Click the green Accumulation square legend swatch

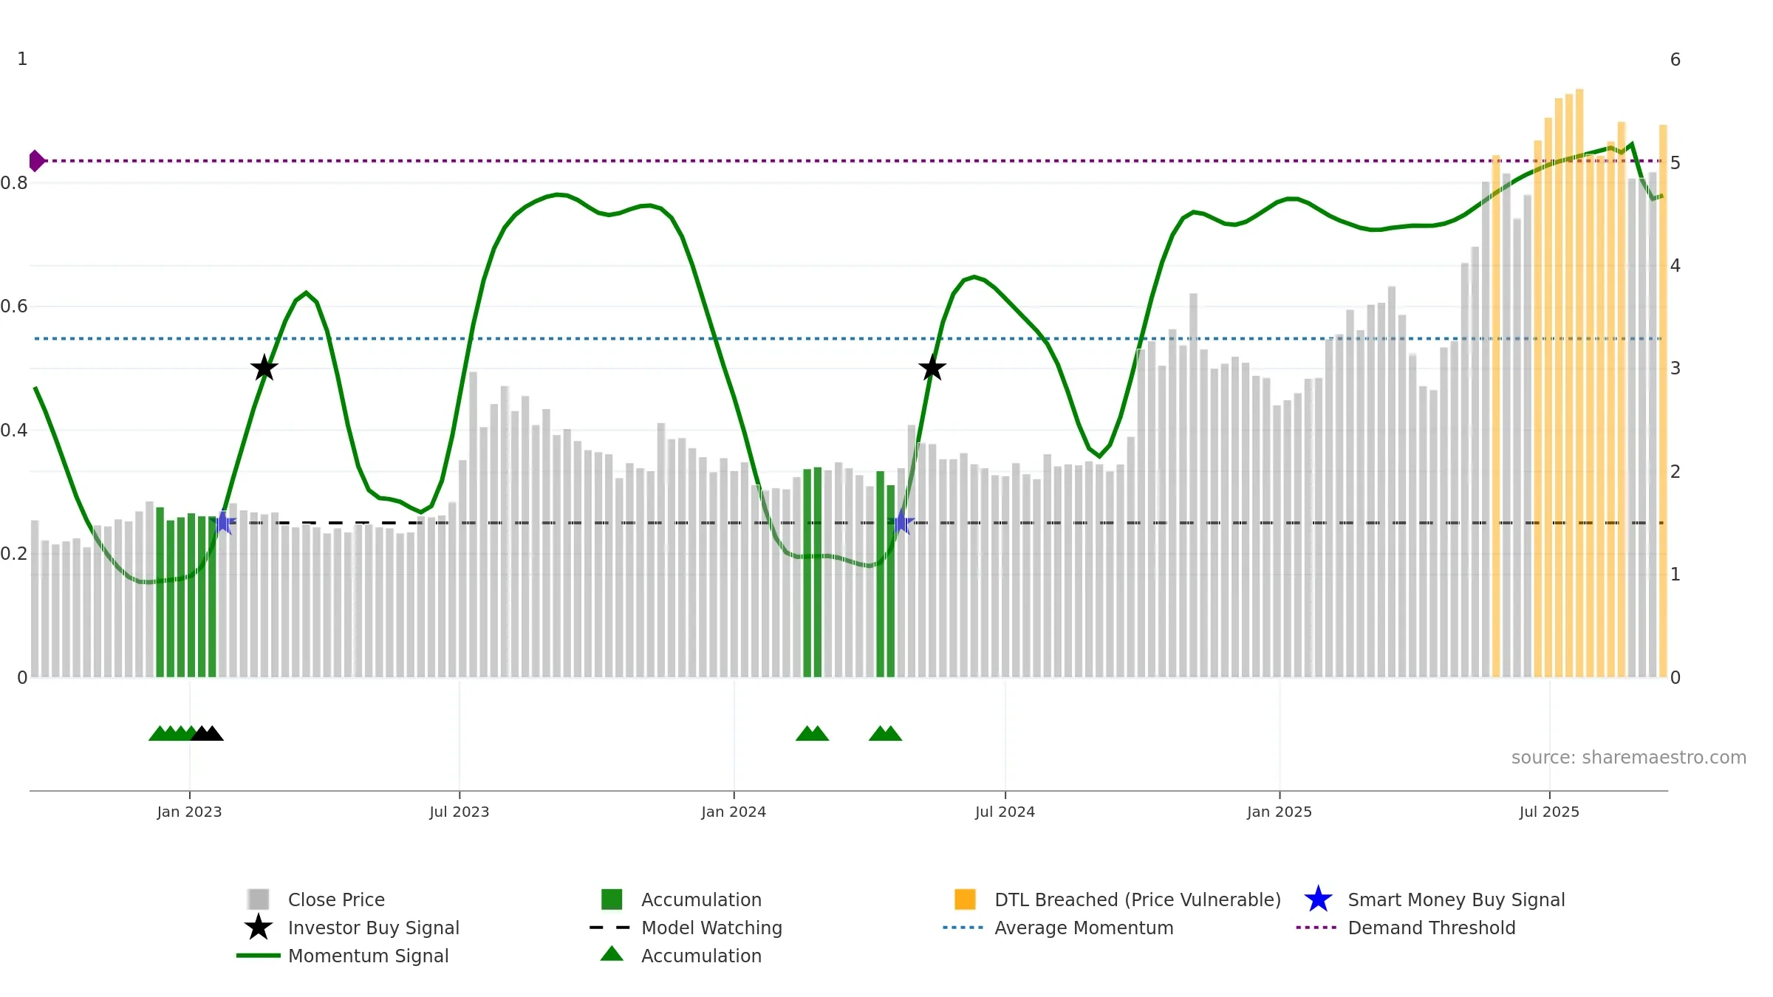click(x=612, y=899)
